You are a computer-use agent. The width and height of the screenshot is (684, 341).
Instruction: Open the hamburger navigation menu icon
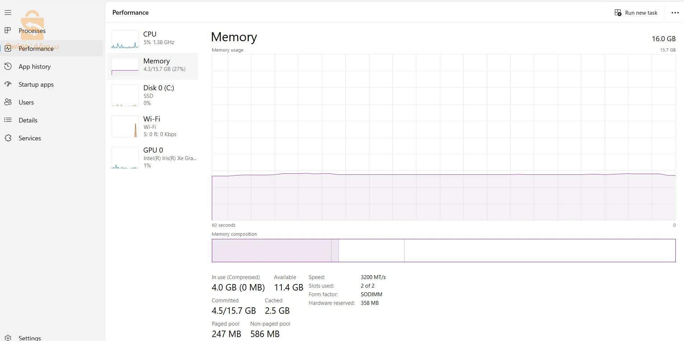pyautogui.click(x=8, y=13)
